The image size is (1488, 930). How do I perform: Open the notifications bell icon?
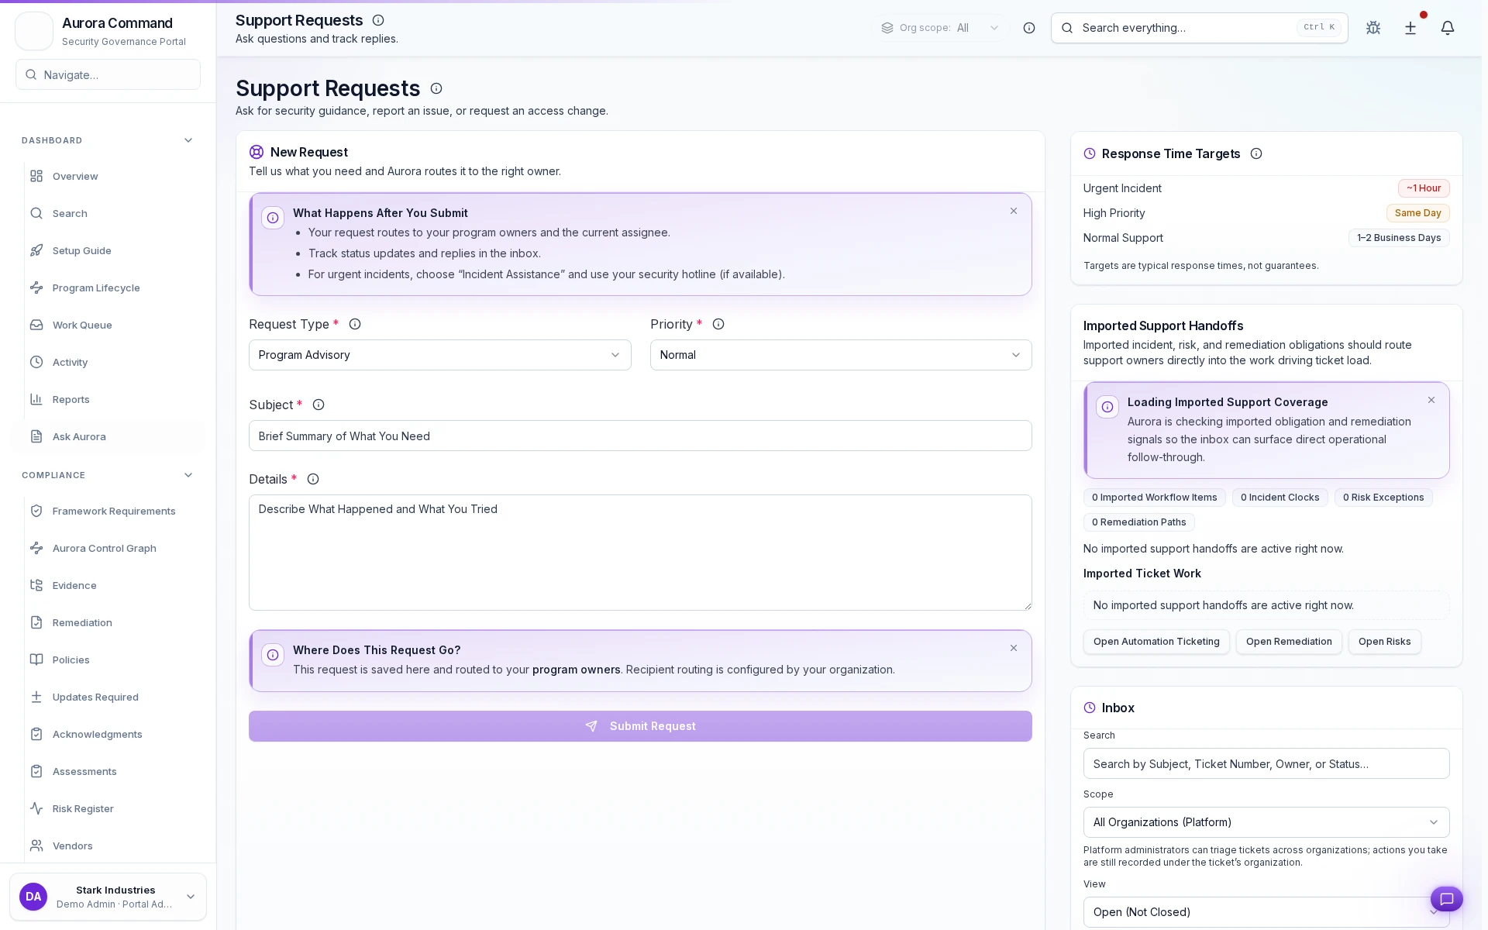tap(1448, 28)
